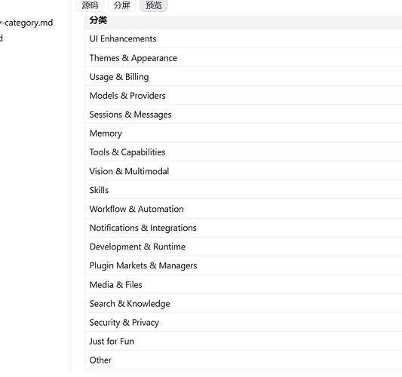Switch to 源码 source view tab
Viewport: 402px width, 377px height.
coord(90,5)
